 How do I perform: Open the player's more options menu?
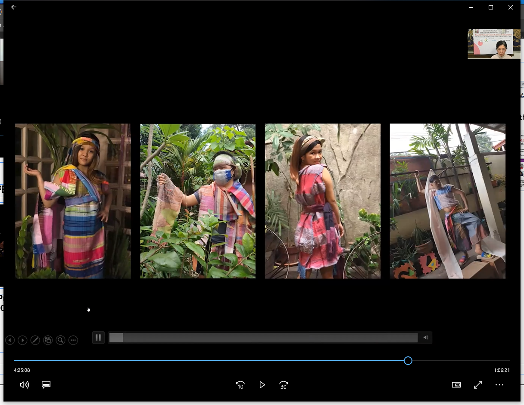coord(499,385)
